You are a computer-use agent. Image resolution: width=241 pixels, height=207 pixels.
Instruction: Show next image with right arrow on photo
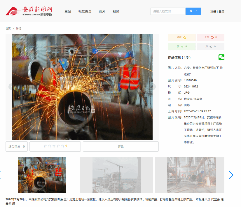click(x=153, y=87)
